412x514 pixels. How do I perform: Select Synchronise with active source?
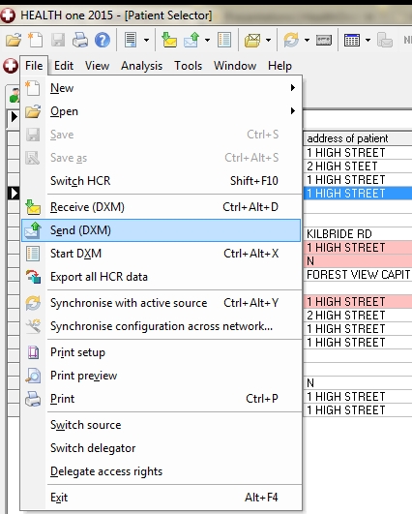161,303
